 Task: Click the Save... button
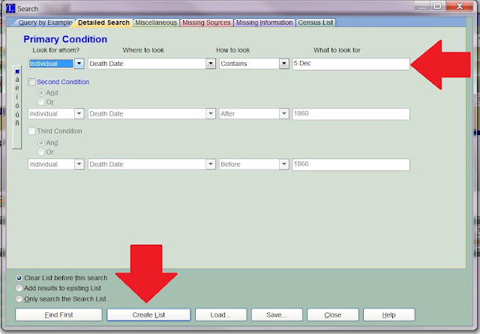(x=277, y=314)
